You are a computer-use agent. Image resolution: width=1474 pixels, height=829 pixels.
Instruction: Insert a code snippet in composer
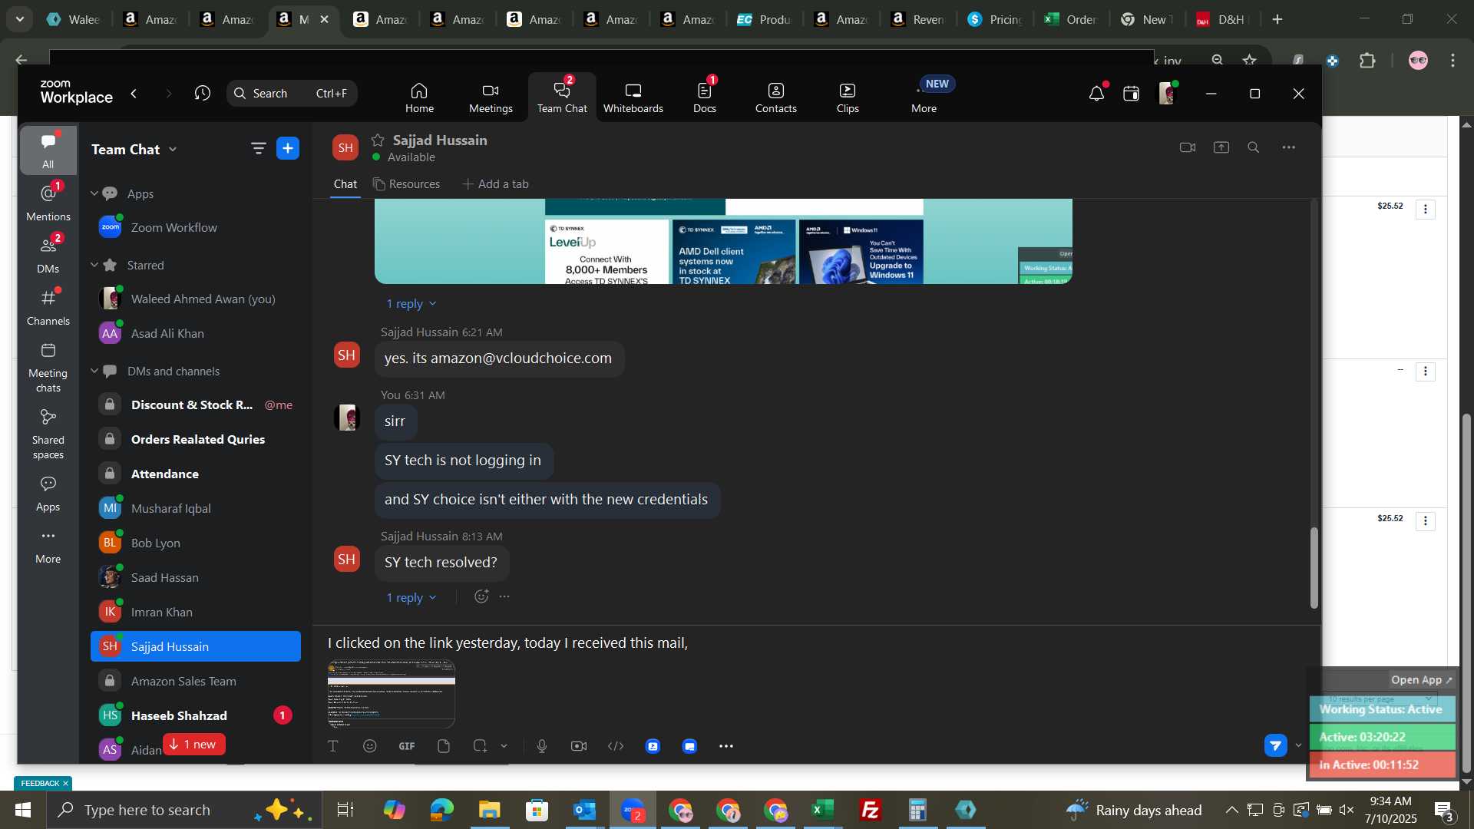pos(616,746)
